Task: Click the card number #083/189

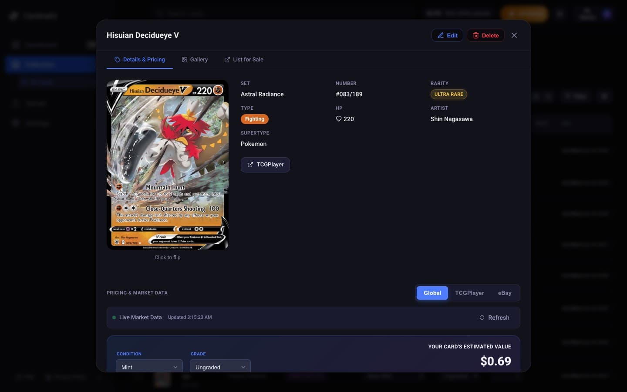Action: click(349, 94)
